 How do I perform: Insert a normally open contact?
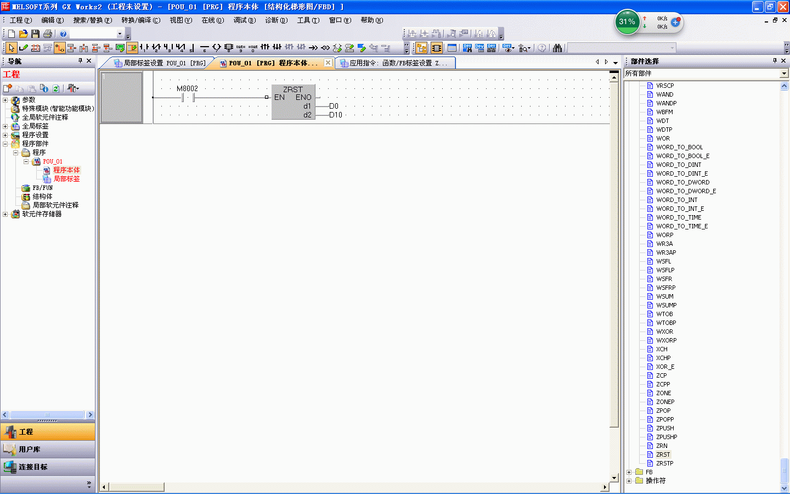(144, 48)
